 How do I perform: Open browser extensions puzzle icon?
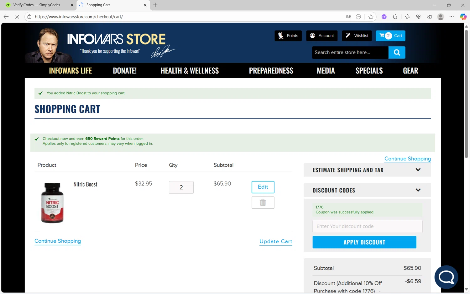395,17
